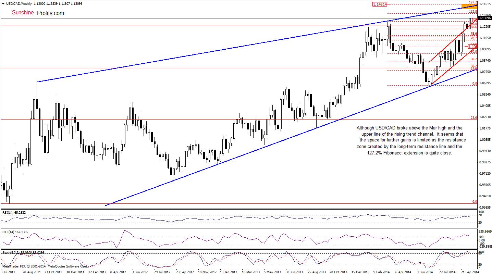Click the 1.11050 price axis value
The width and height of the screenshot is (492, 275).
pyautogui.click(x=484, y=38)
